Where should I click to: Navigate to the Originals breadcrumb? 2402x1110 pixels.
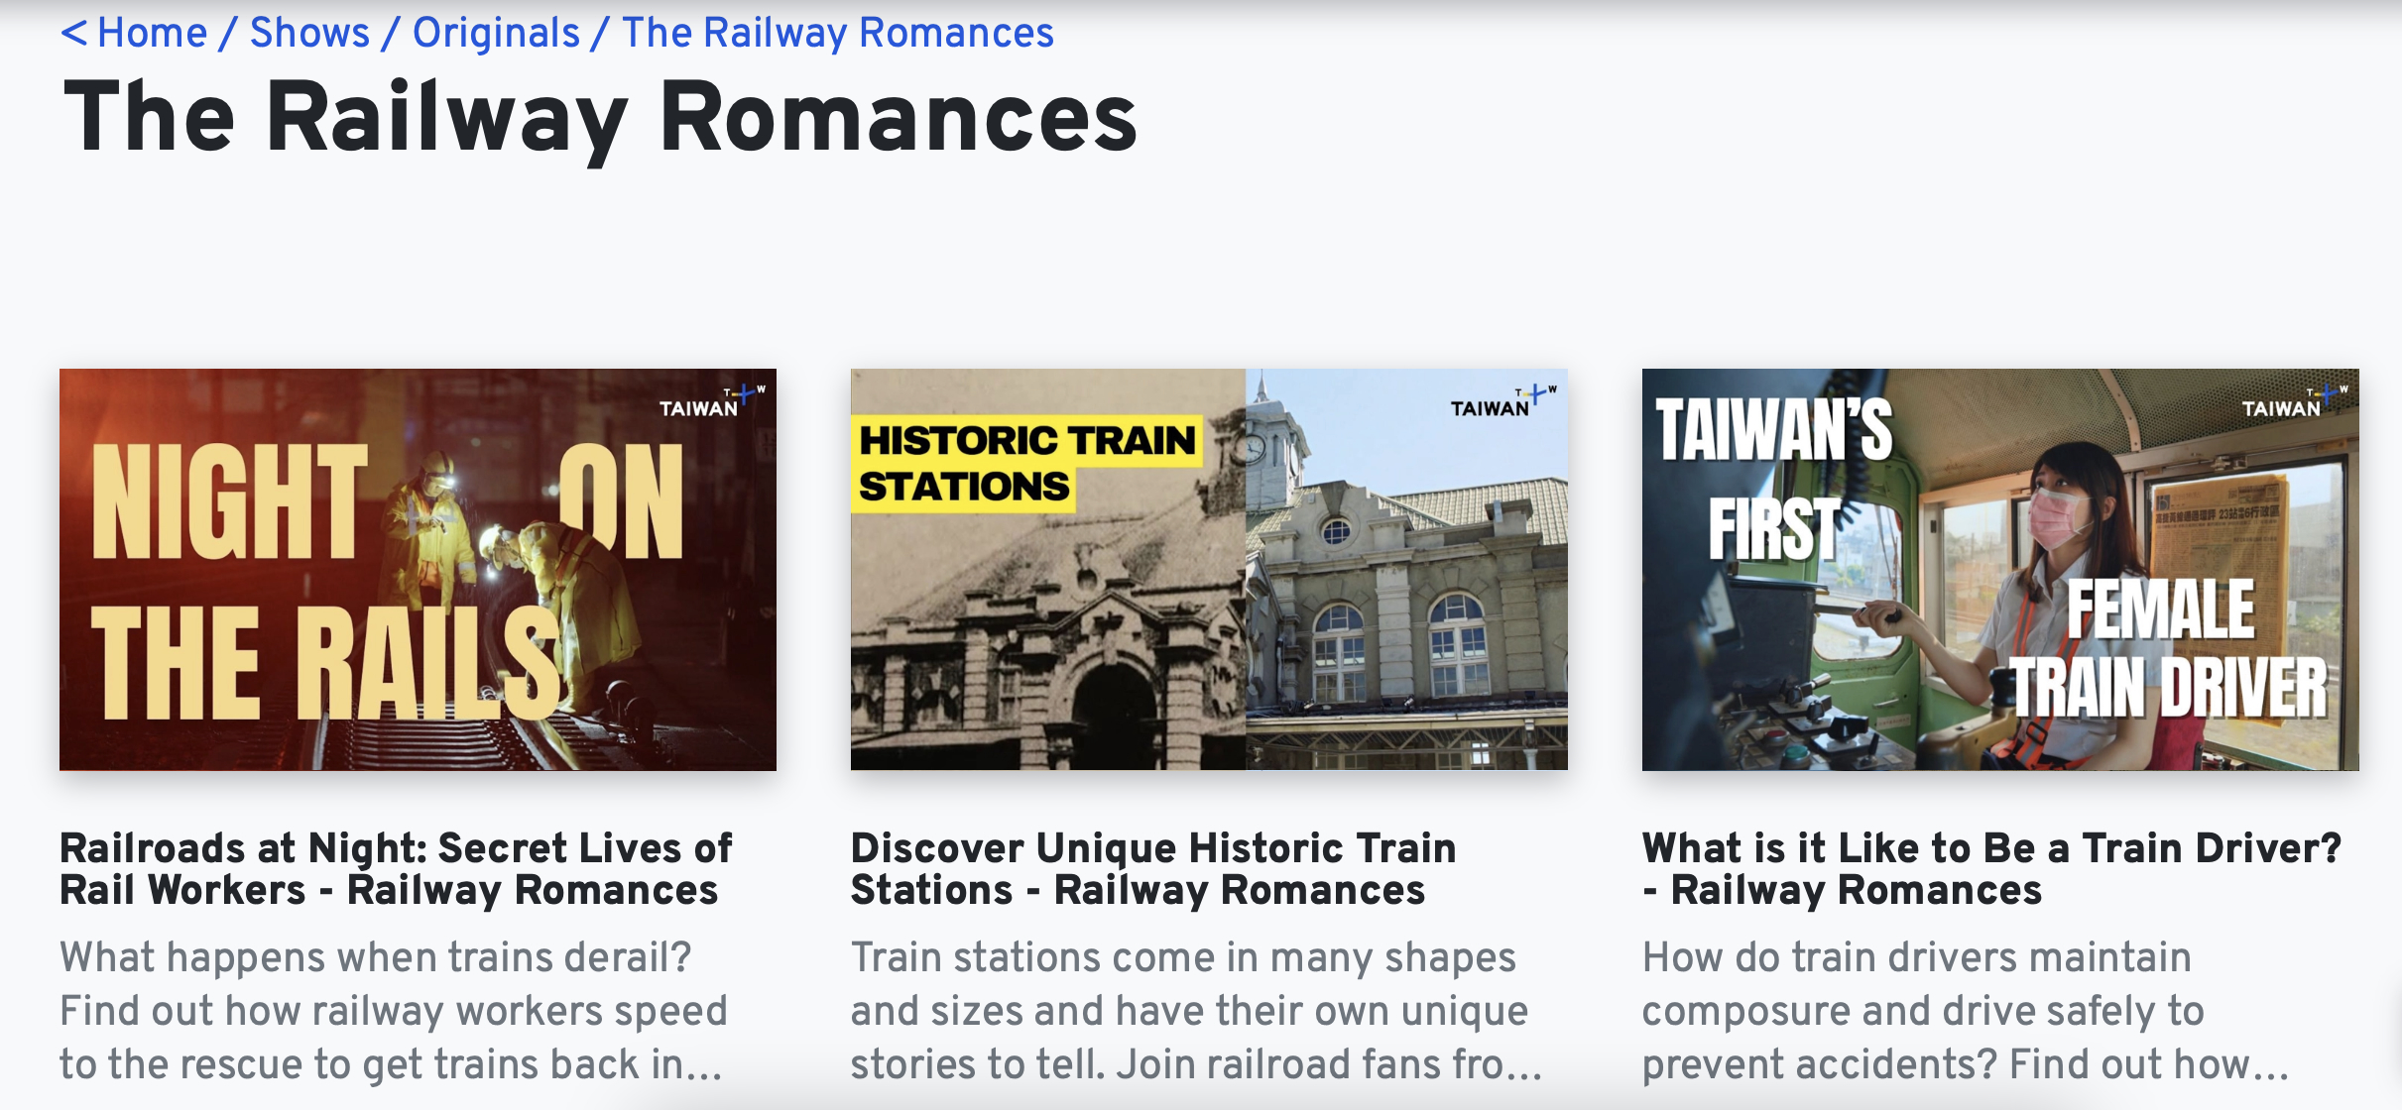pos(496,34)
